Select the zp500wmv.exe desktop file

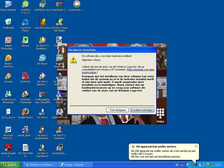43,6
